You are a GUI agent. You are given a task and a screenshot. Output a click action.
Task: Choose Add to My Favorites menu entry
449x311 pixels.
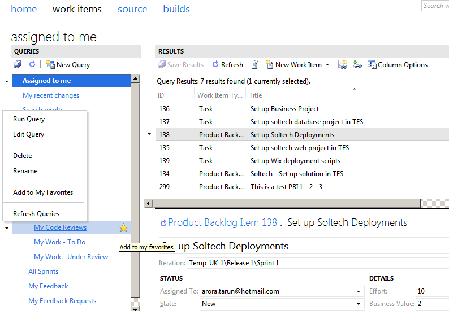point(44,192)
